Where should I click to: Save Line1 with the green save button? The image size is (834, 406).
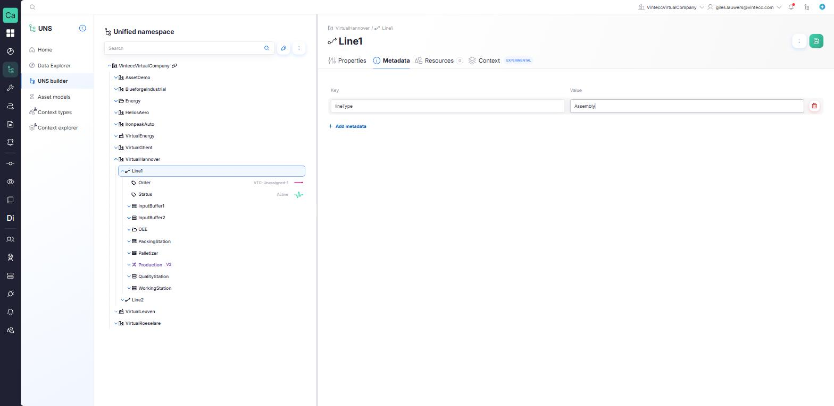pyautogui.click(x=816, y=41)
